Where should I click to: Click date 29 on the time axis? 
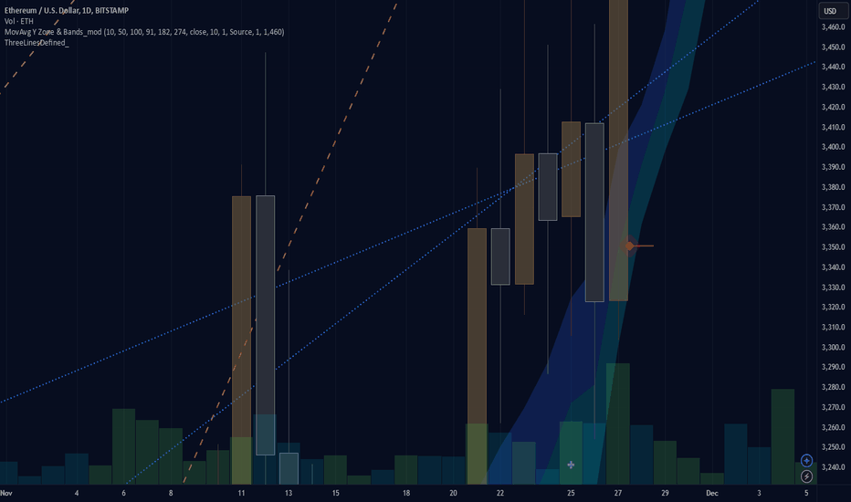click(x=666, y=493)
